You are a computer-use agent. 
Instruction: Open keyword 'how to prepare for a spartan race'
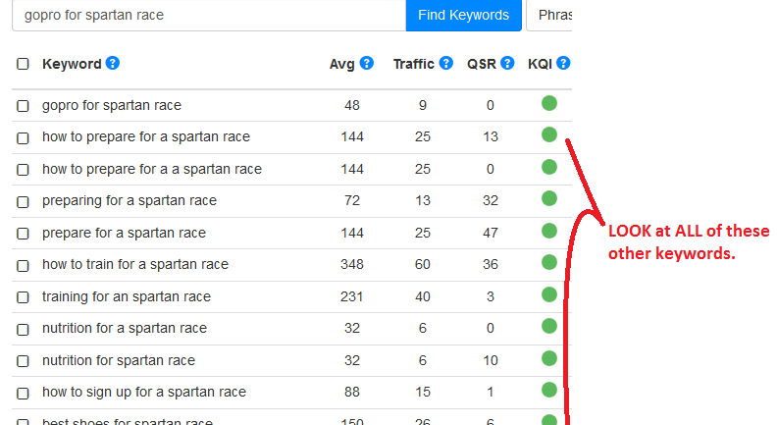coord(146,136)
